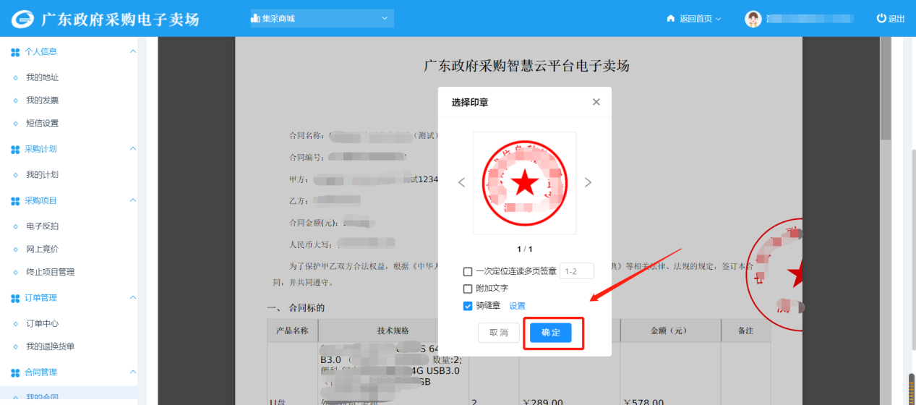This screenshot has height=405, width=916.
Task: Confirm with the 确定 button
Action: (x=551, y=333)
